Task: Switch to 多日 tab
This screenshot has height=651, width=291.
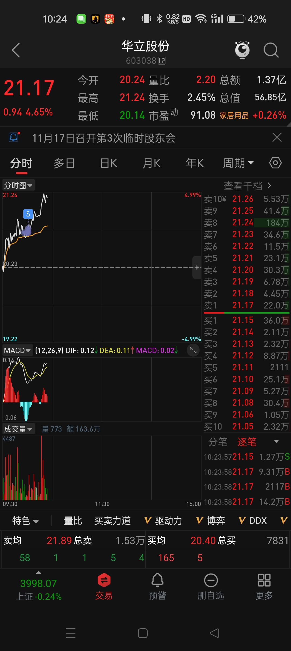Action: (x=64, y=163)
